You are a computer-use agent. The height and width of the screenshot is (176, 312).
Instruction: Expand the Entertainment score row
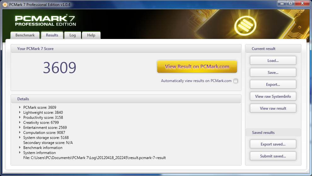click(20, 127)
